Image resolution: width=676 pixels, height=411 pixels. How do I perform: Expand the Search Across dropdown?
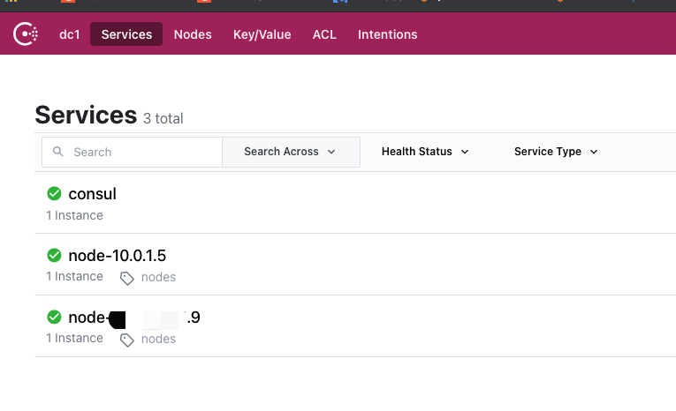click(291, 152)
